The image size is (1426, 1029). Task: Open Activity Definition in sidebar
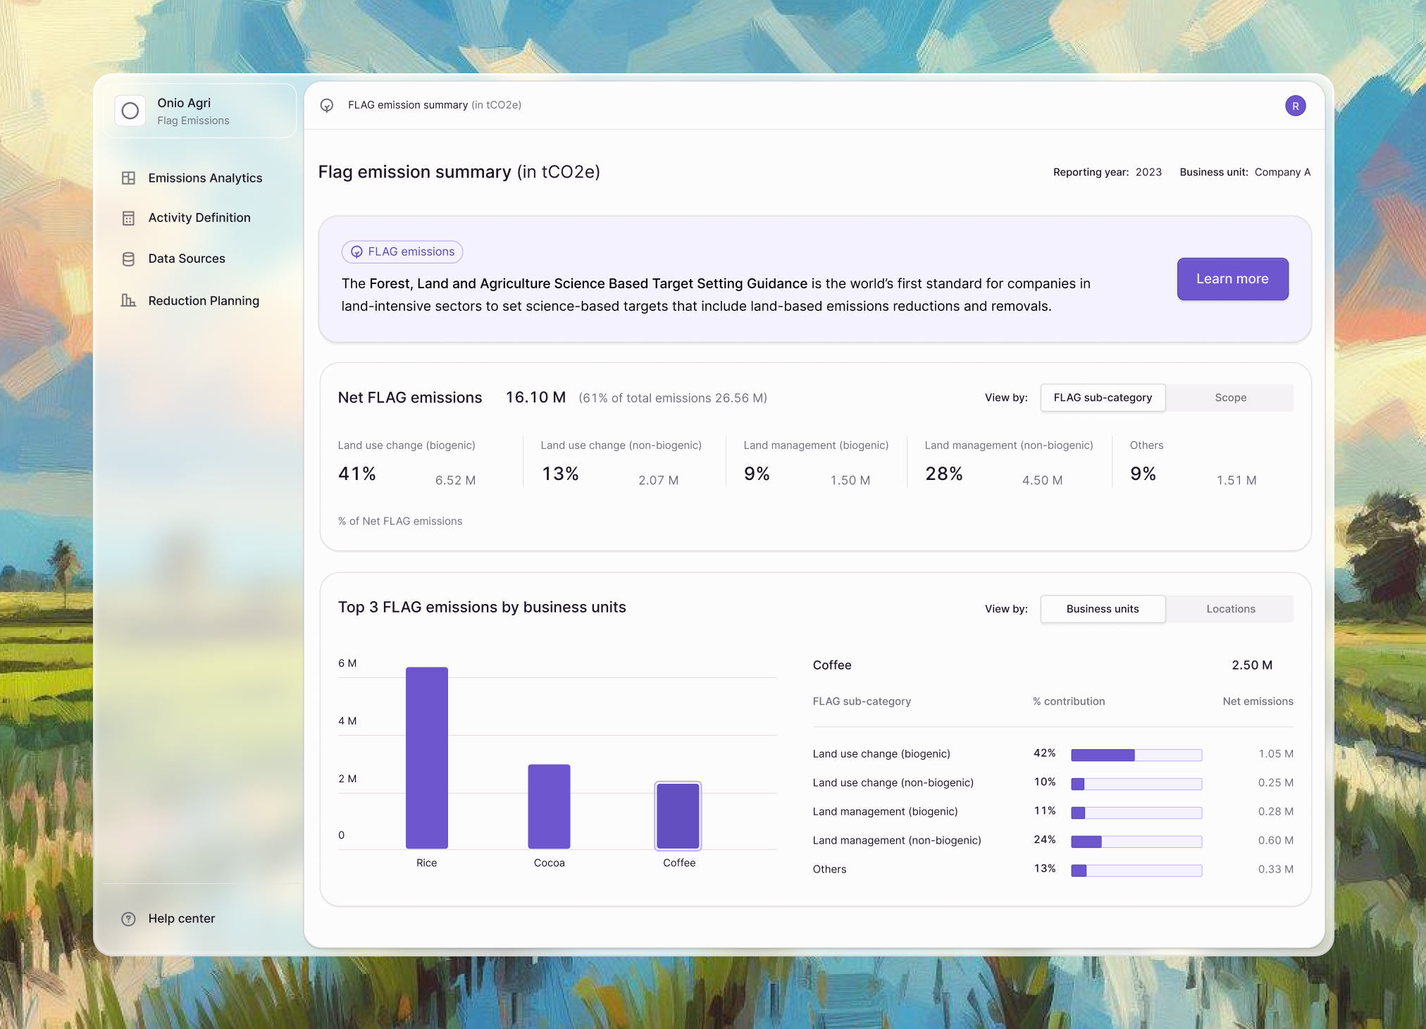185,218
